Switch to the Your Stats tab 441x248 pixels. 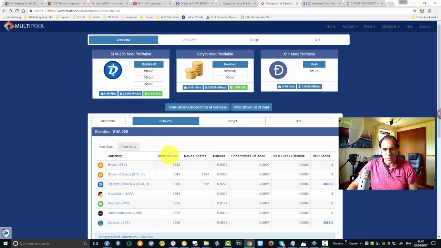coord(106,147)
